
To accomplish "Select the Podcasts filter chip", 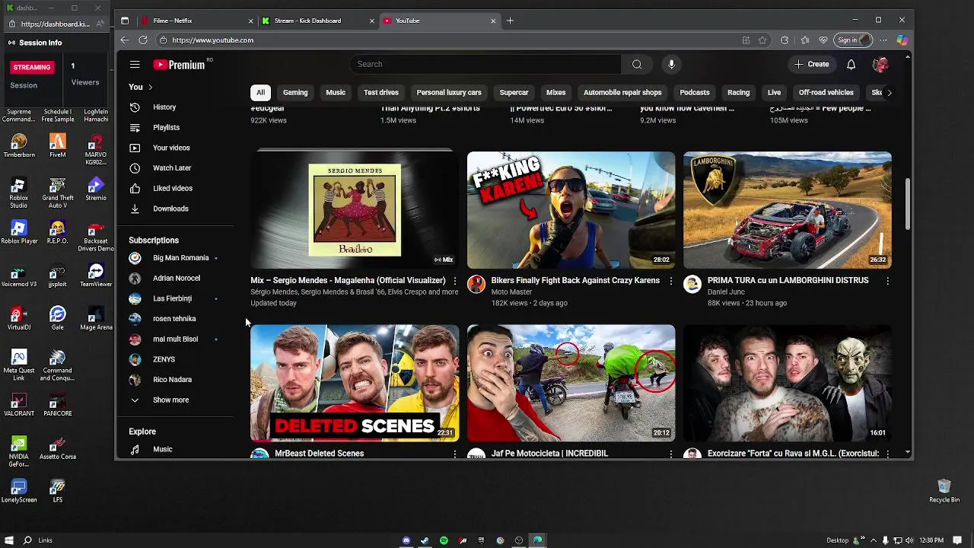I will point(695,93).
